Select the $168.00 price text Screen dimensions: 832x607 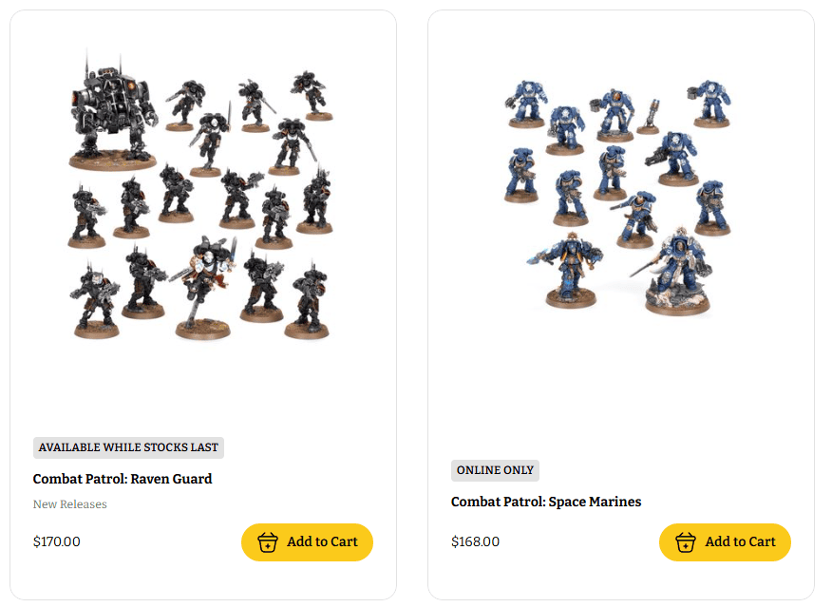point(474,541)
